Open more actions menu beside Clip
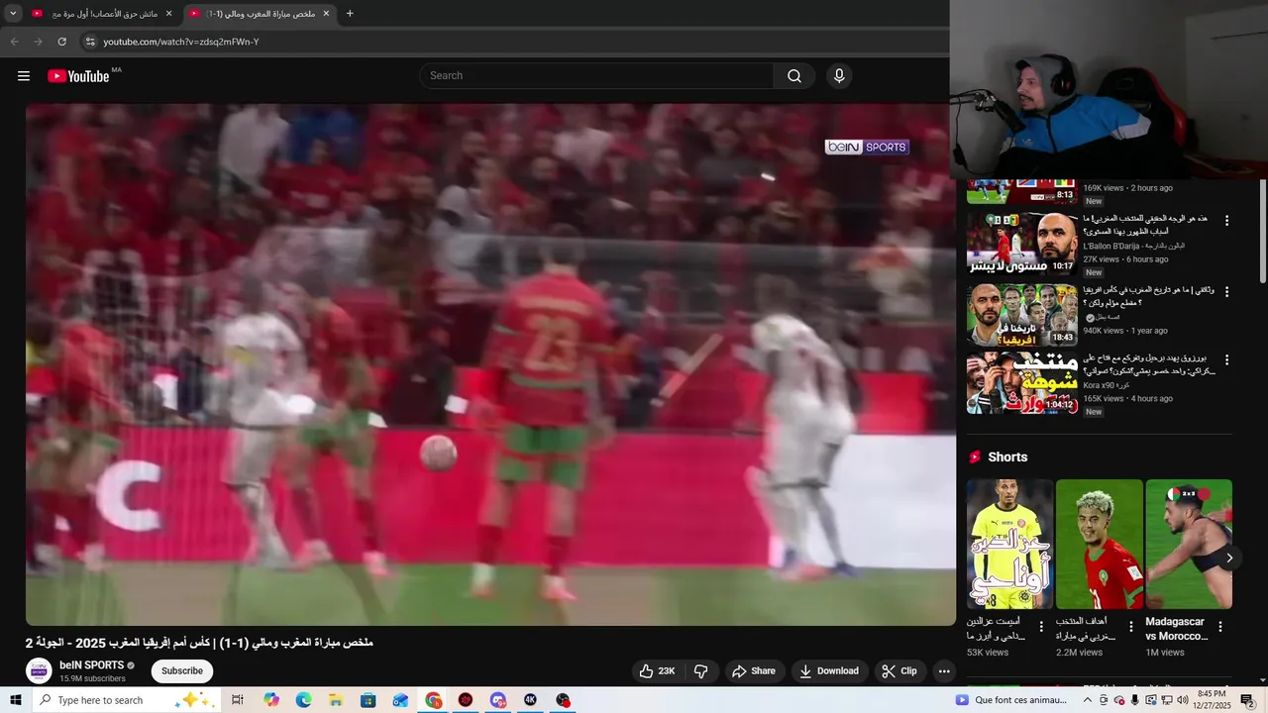The height and width of the screenshot is (713, 1268). pyautogui.click(x=944, y=671)
